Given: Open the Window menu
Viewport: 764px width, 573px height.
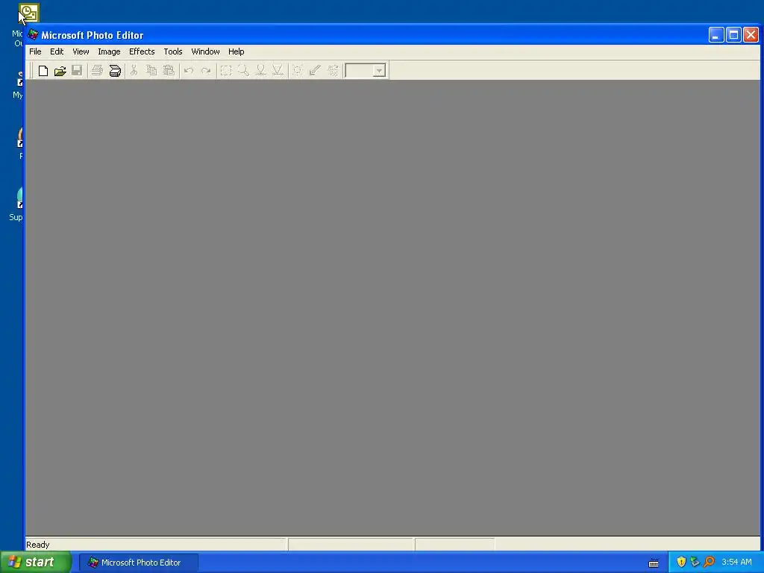Looking at the screenshot, I should (x=205, y=51).
